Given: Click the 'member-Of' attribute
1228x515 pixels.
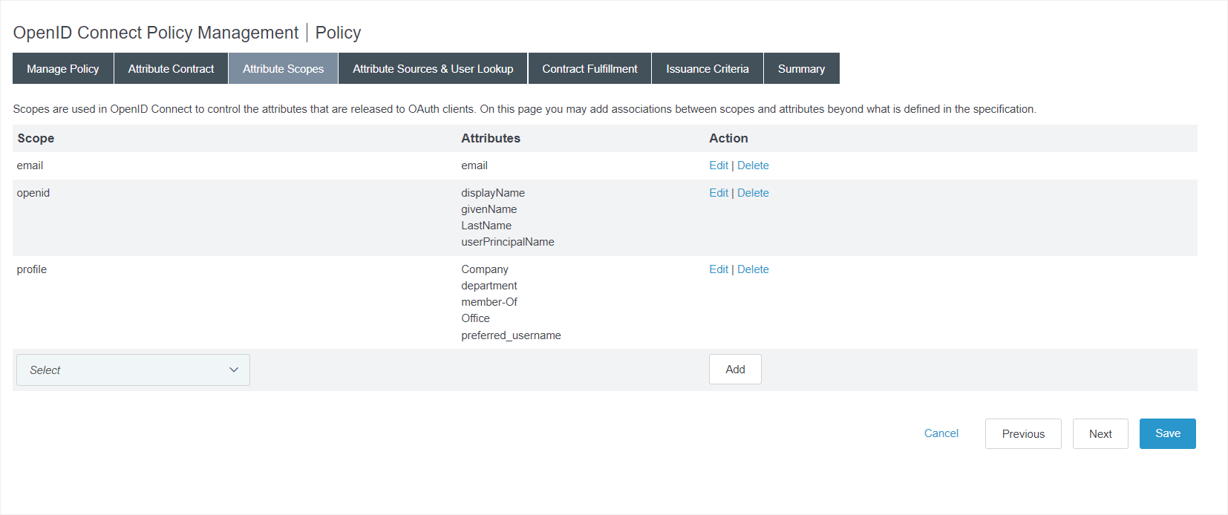Looking at the screenshot, I should 489,302.
